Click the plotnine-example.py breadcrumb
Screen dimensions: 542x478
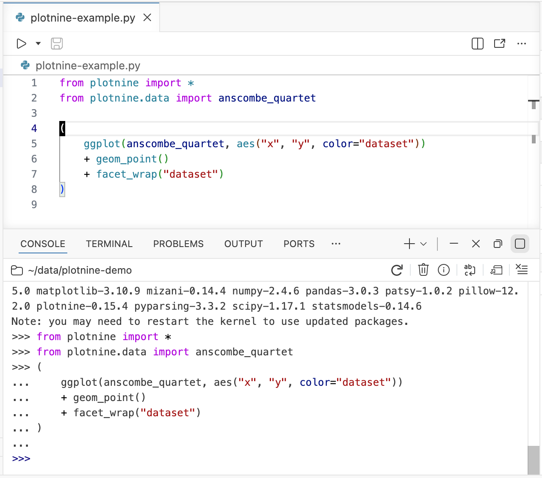(88, 66)
